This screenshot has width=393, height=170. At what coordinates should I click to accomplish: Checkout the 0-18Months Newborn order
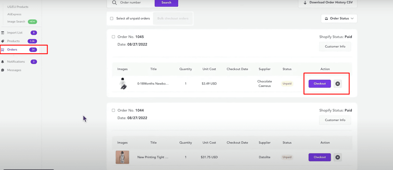[320, 84]
